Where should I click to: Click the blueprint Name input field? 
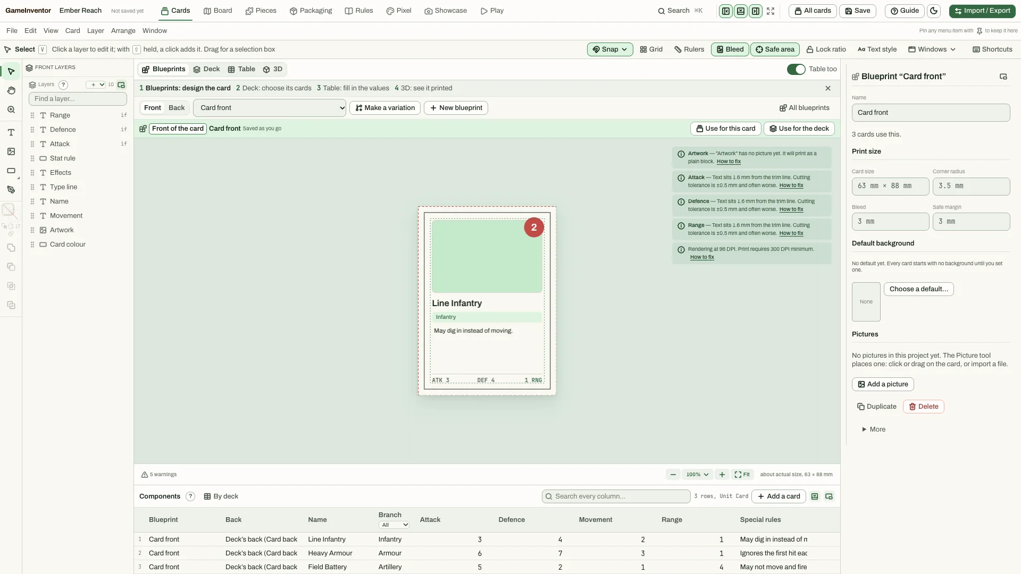931,113
